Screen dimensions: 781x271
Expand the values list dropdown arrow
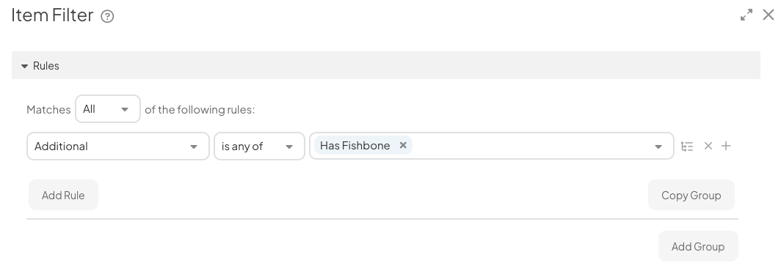click(x=658, y=146)
